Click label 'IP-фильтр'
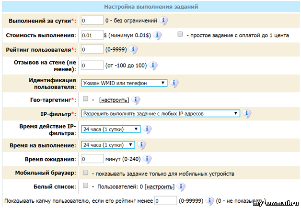The width and height of the screenshot is (301, 208). [56, 114]
